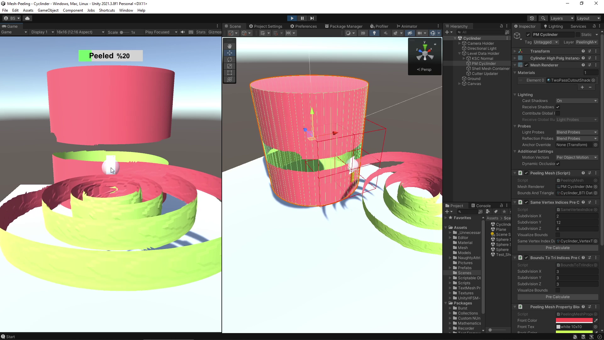Click the Front Color swatch
Viewport: 604px width, 340px height.
coord(574,320)
